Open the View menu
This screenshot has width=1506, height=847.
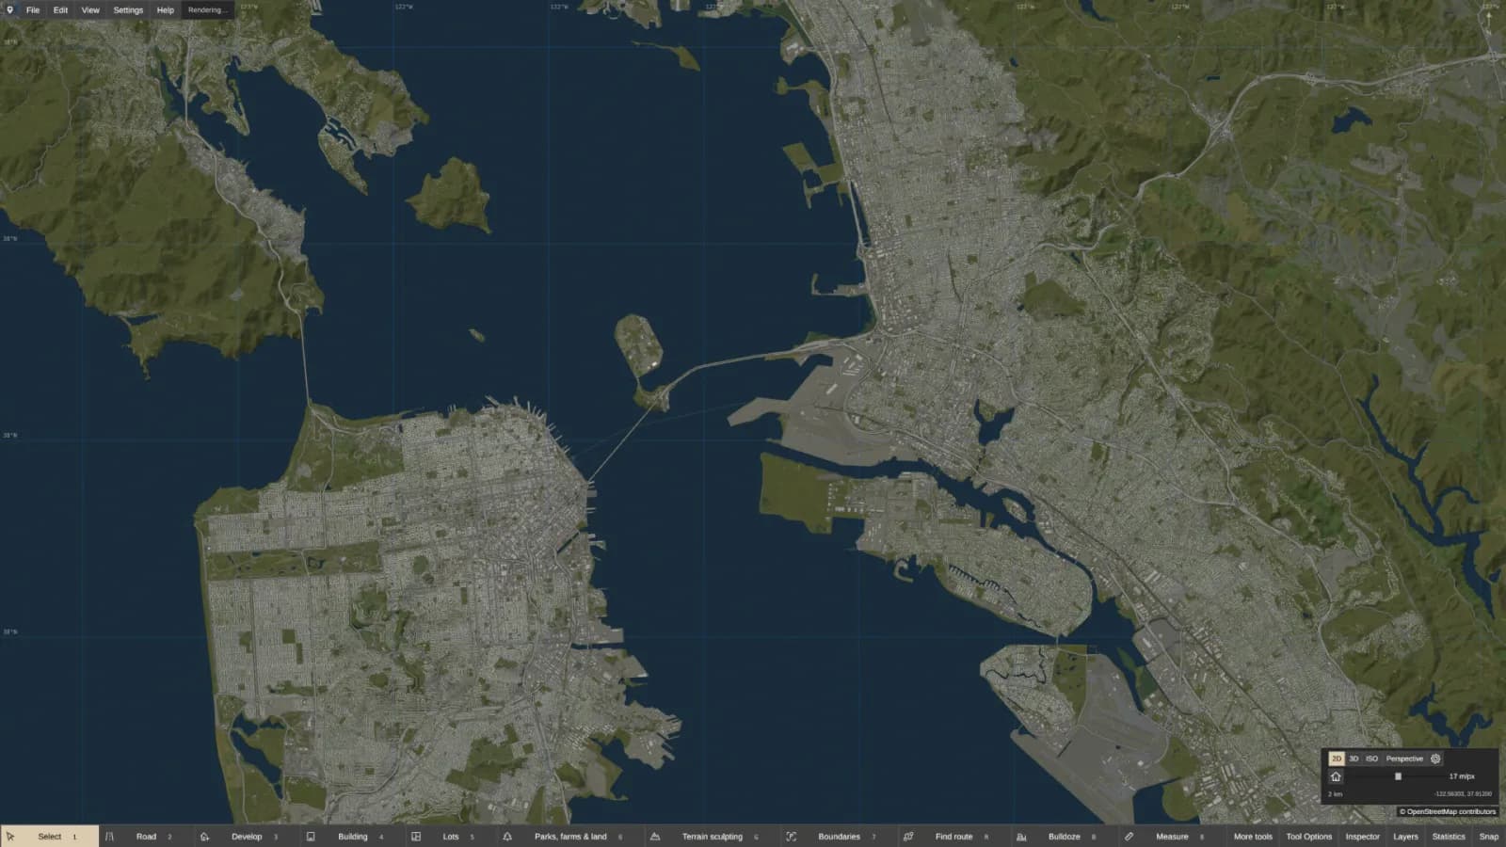pyautogui.click(x=90, y=10)
